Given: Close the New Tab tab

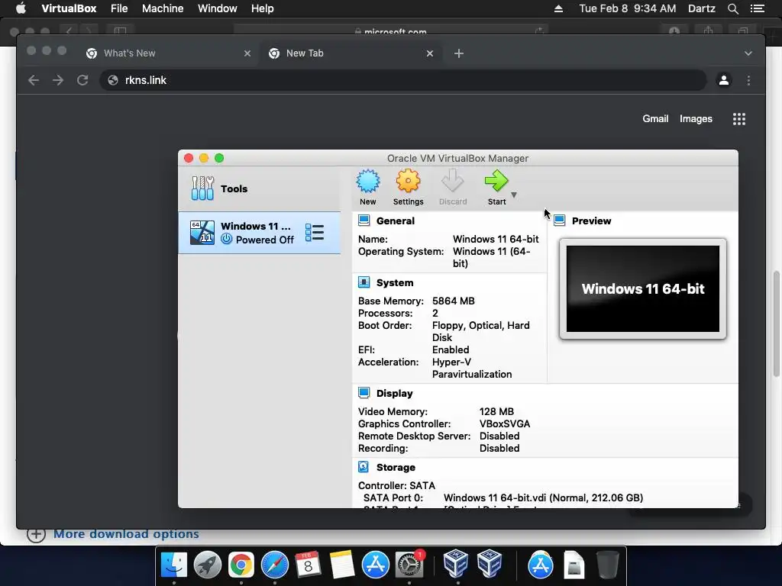Looking at the screenshot, I should pos(429,53).
